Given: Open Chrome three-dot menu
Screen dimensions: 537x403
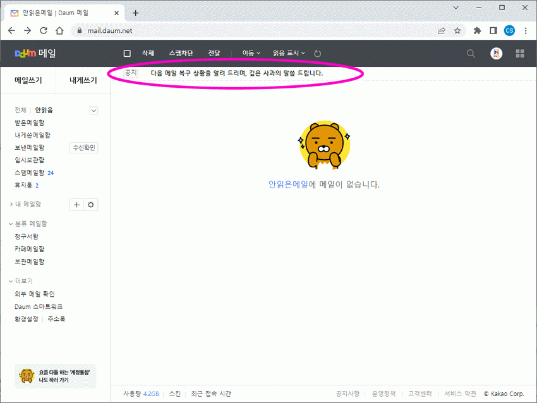Looking at the screenshot, I should (x=526, y=30).
